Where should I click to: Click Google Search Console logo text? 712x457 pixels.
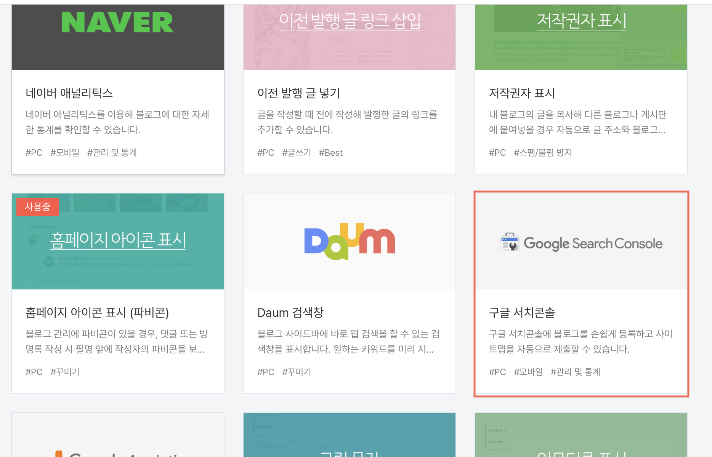(x=593, y=243)
